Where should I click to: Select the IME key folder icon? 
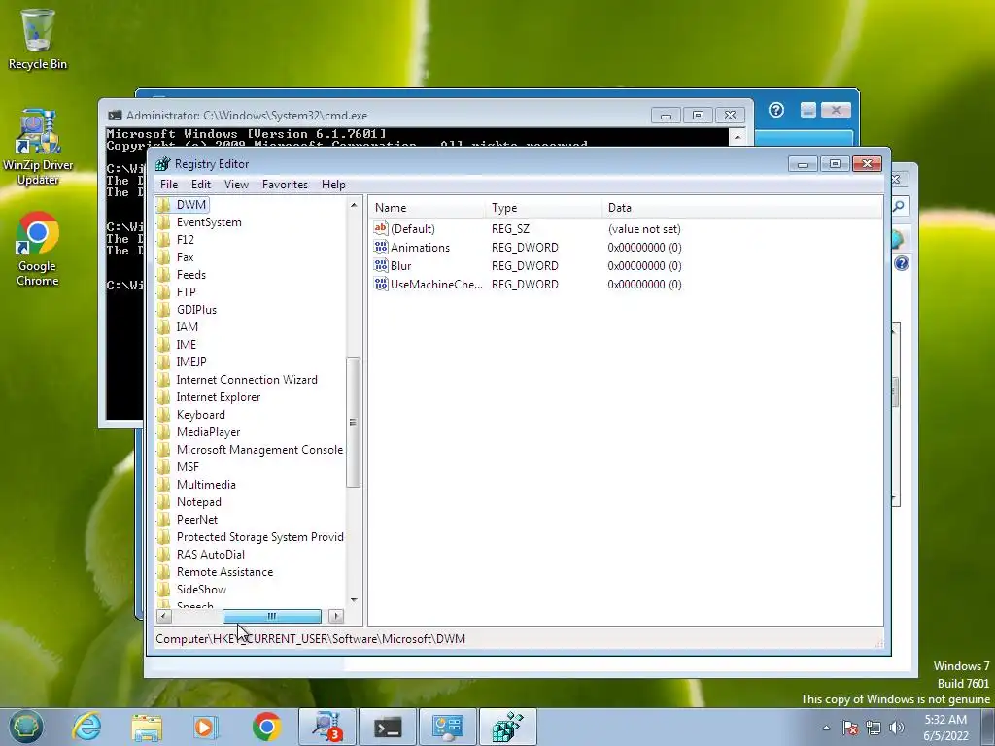coord(164,345)
